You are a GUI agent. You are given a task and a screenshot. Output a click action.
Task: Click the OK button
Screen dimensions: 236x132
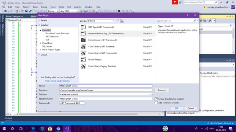[x=176, y=108]
